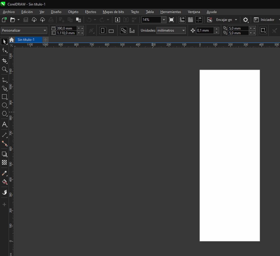Expand the Personalizar page size dropdown
280x256 pixels.
coord(45,30)
